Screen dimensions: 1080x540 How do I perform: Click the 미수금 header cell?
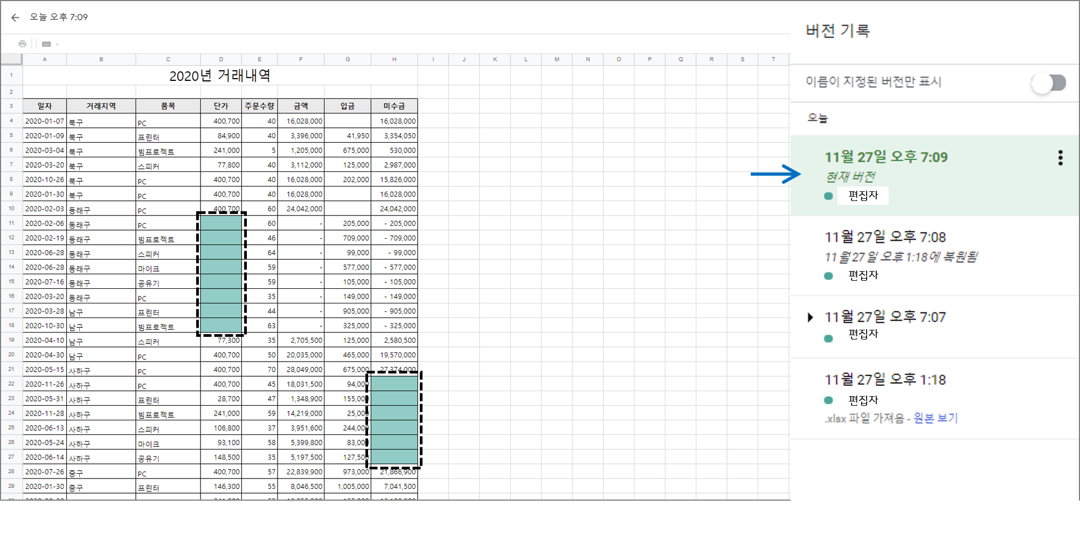tap(394, 106)
